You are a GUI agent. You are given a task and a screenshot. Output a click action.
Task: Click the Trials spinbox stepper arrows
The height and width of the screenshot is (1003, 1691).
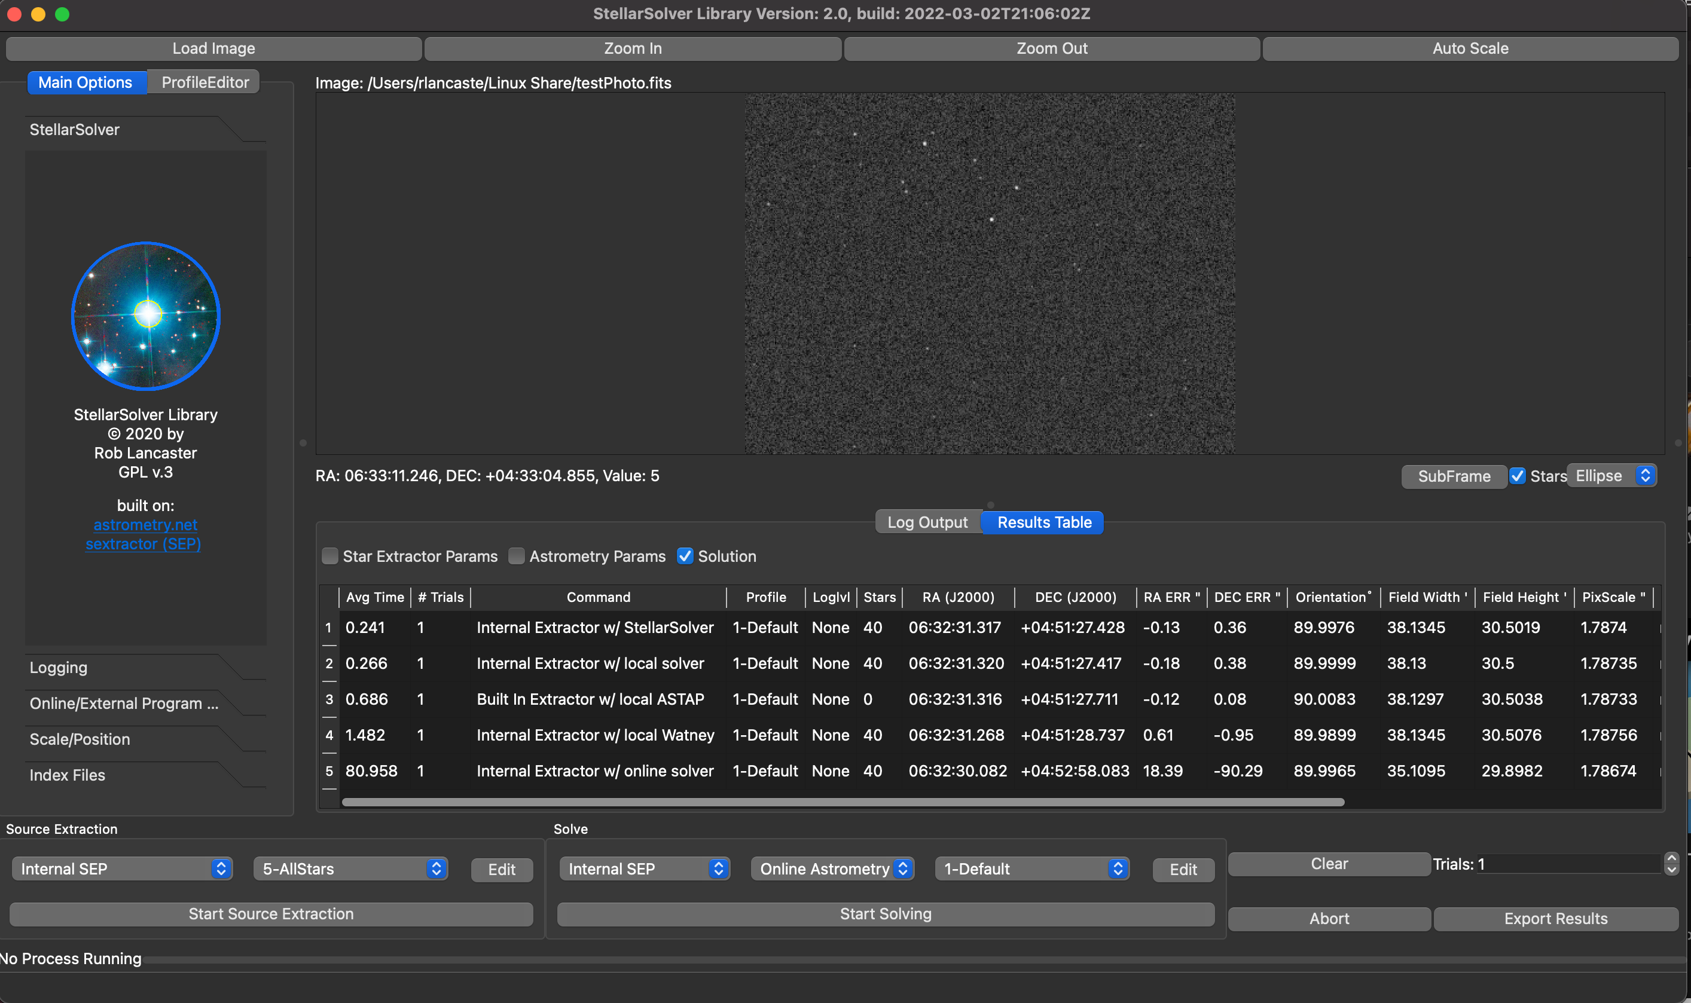click(x=1671, y=864)
